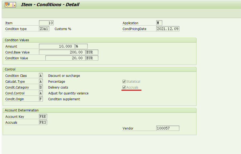Click the EUR currency field of Condition Value
Screen dimensions: 241x154
click(x=92, y=58)
